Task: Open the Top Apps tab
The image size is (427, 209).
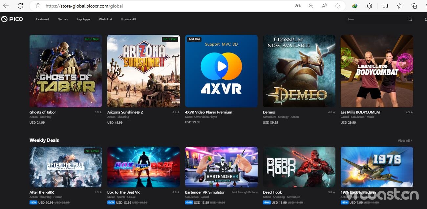Action: click(x=83, y=19)
